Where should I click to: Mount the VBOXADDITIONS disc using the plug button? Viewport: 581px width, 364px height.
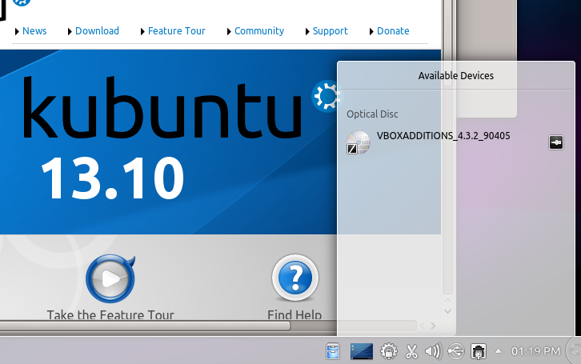[556, 142]
